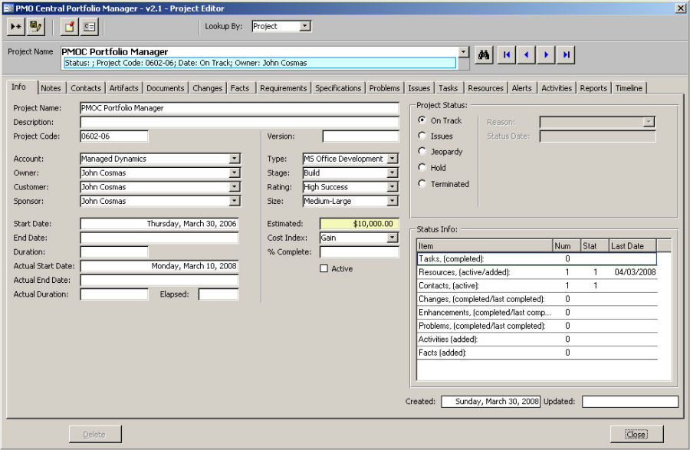The image size is (690, 450).
Task: Open the Owner dropdown
Action: tap(235, 172)
